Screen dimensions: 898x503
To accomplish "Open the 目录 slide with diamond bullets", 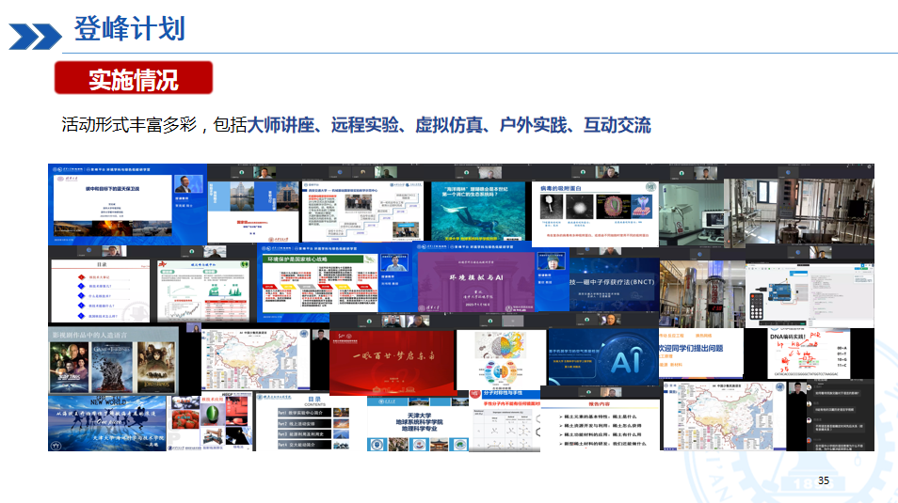I will 100,291.
